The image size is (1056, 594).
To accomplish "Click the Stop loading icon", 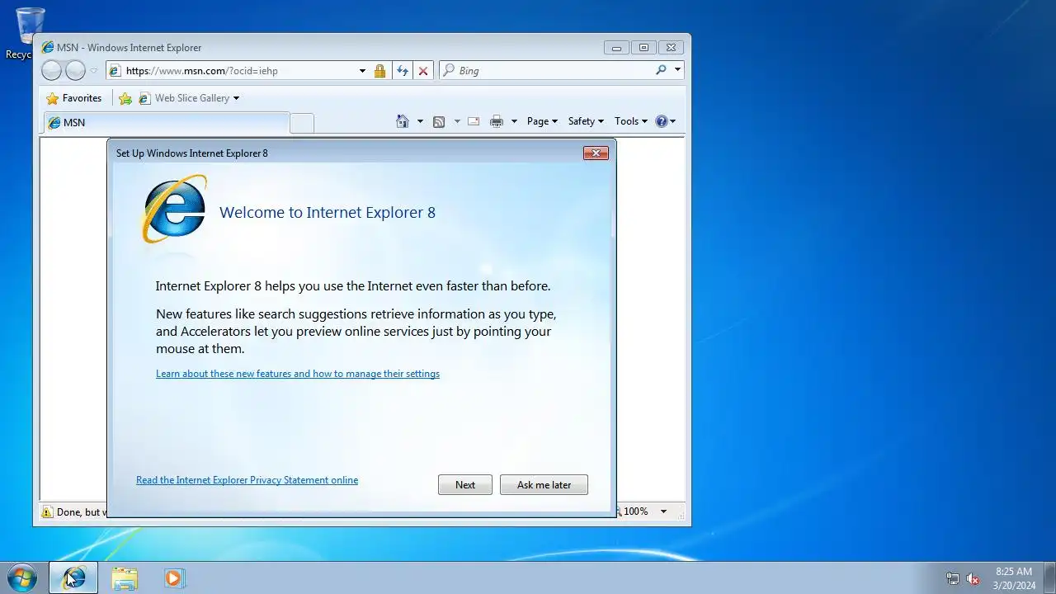I will pos(423,71).
